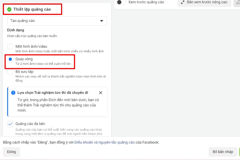This screenshot has height=160, width=240.
Task: Click the caret arrow in Tạo quảng cáo box
Action: [x=101, y=21]
